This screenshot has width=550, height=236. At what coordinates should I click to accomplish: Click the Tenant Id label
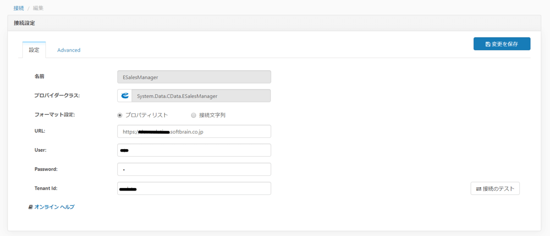click(46, 188)
